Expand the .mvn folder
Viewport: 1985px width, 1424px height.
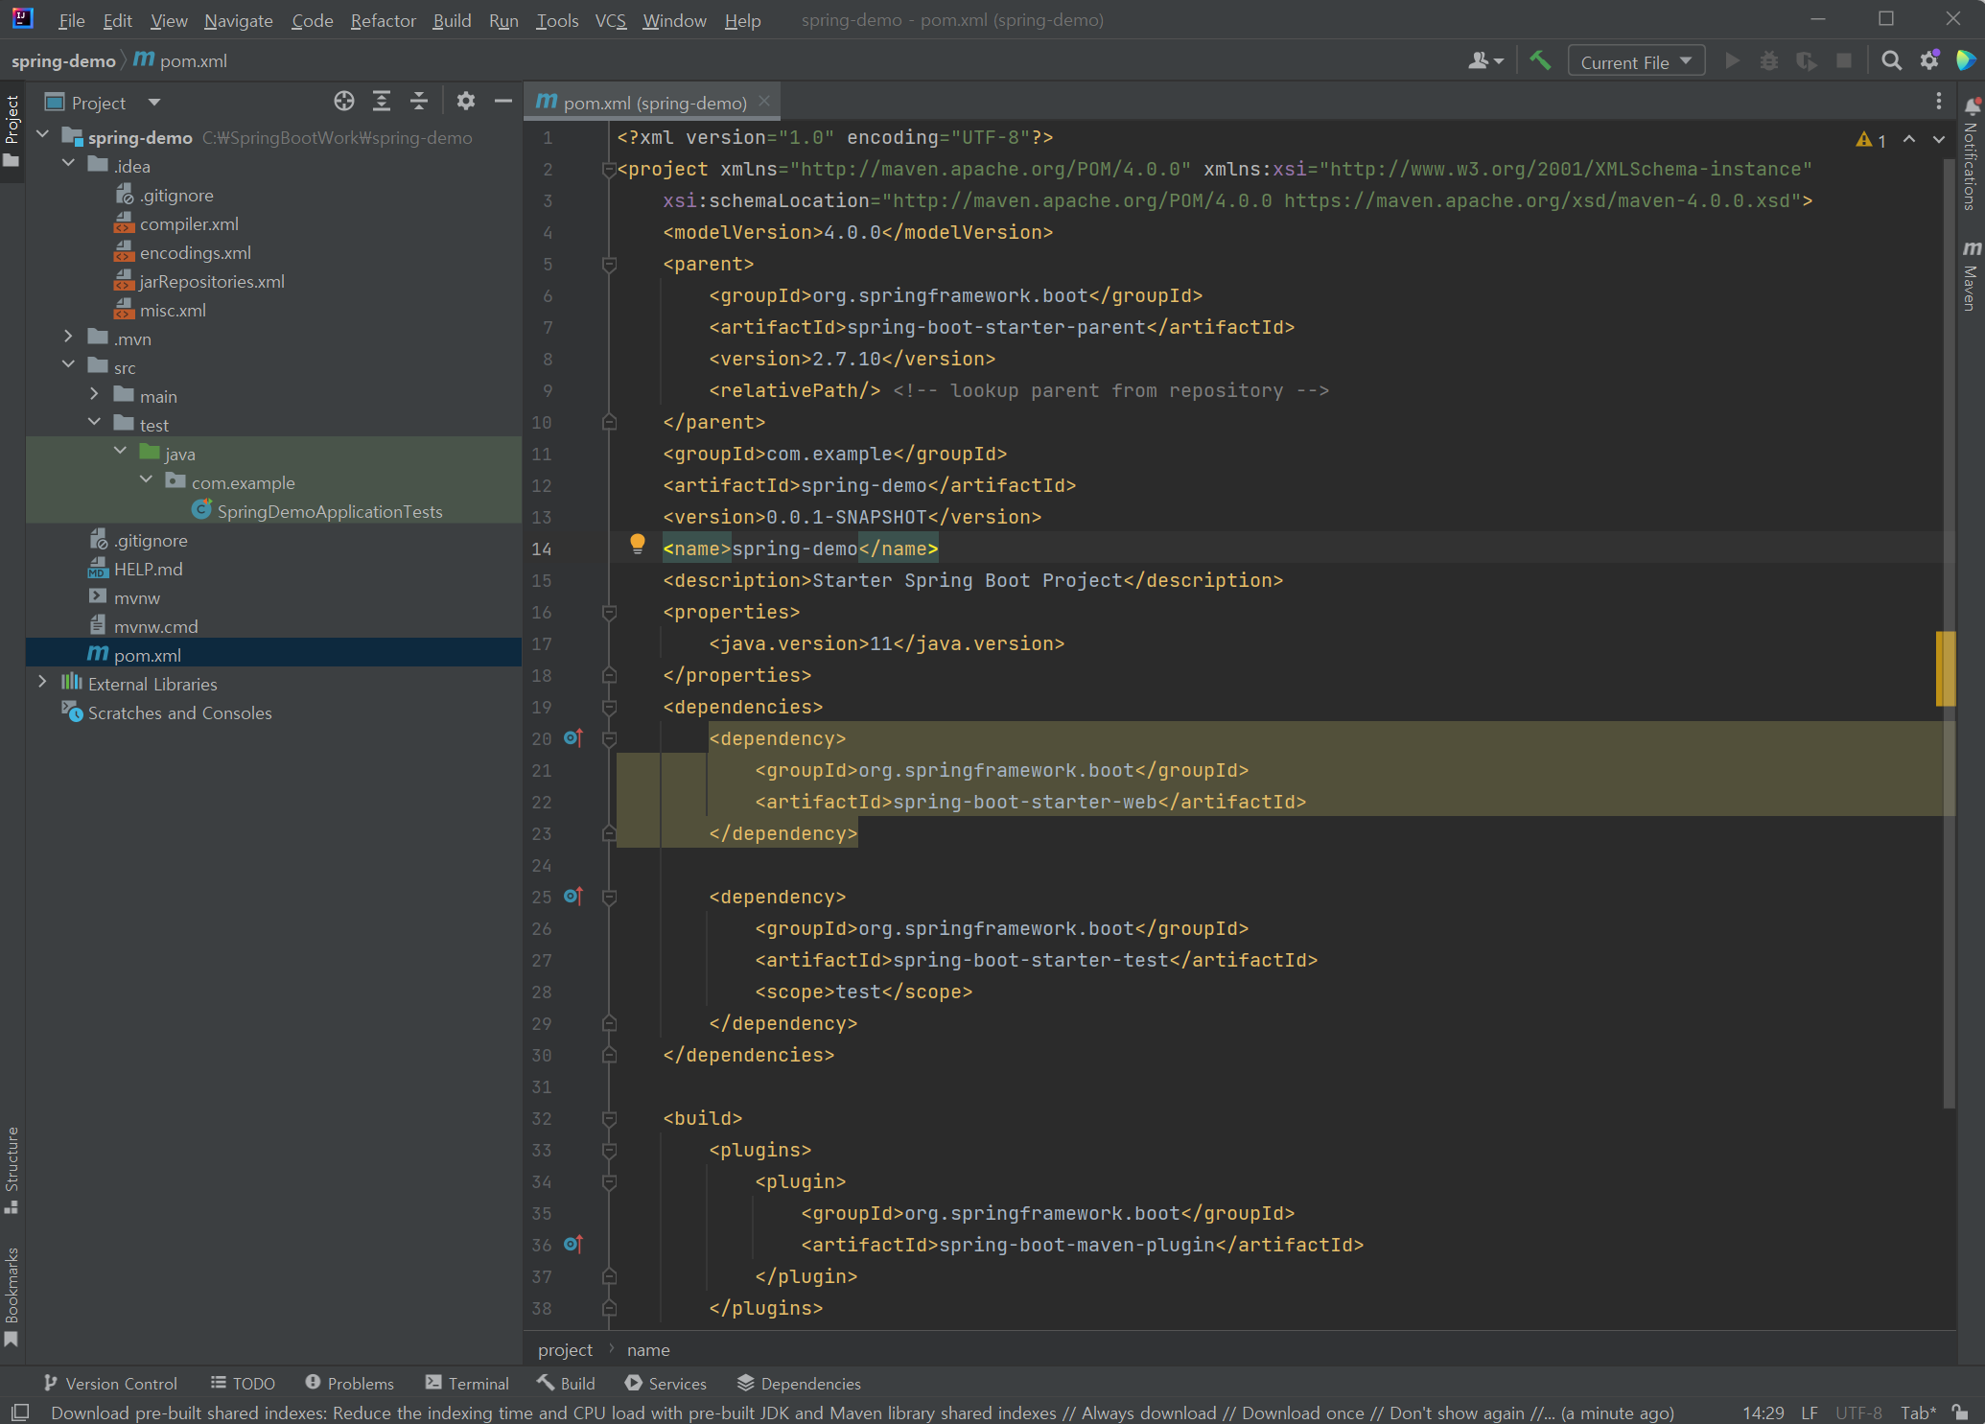pyautogui.click(x=68, y=338)
